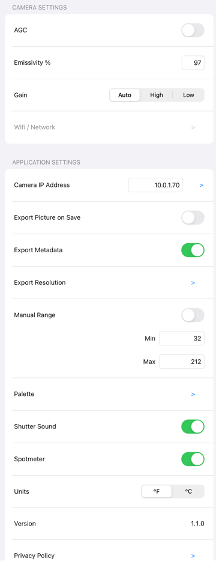The height and width of the screenshot is (573, 216).
Task: Open the arrow next to Camera IP Address
Action: tap(202, 185)
